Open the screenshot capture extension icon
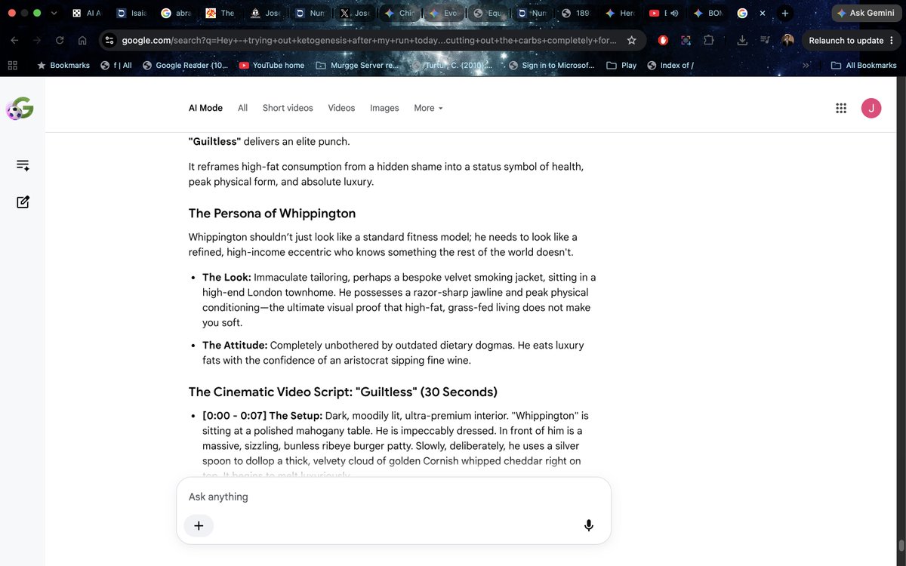Screen dimensions: 906x566 tap(686, 40)
